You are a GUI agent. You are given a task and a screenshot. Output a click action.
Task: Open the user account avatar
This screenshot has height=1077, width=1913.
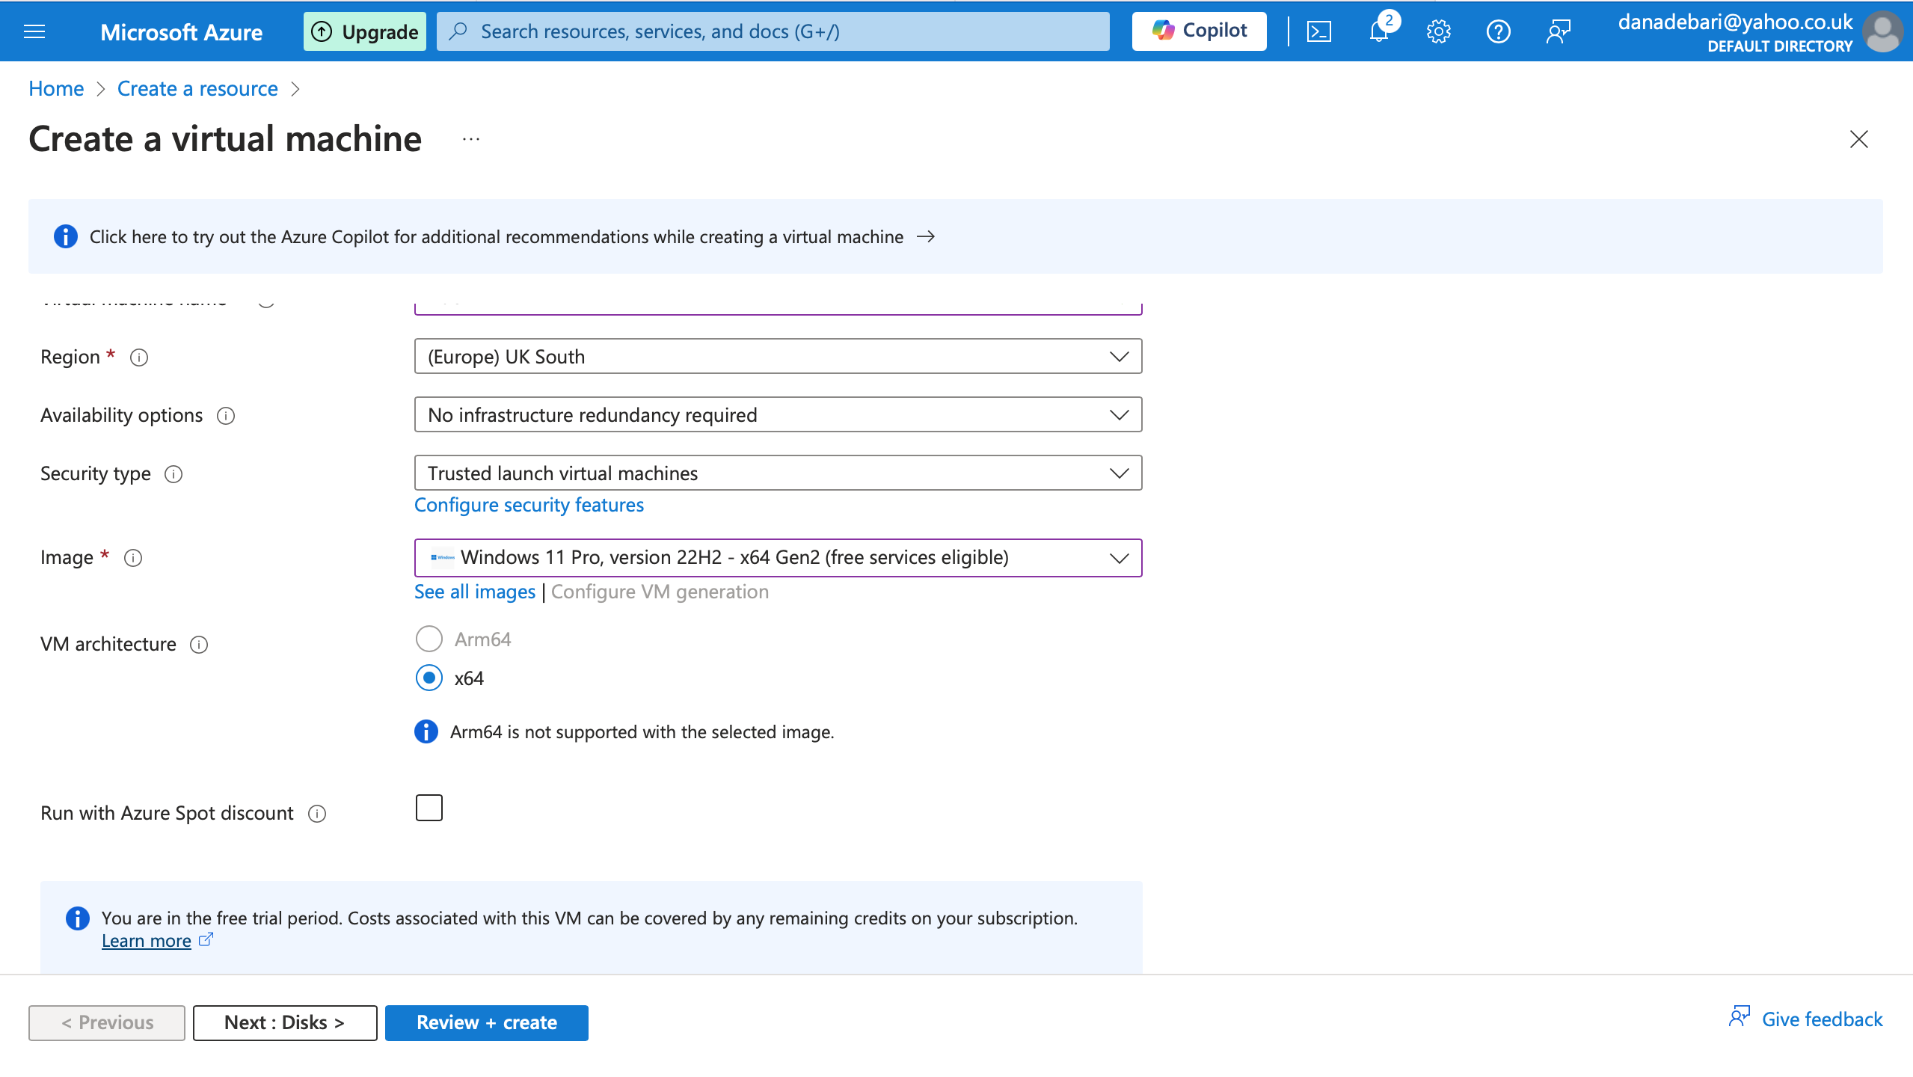click(x=1882, y=31)
